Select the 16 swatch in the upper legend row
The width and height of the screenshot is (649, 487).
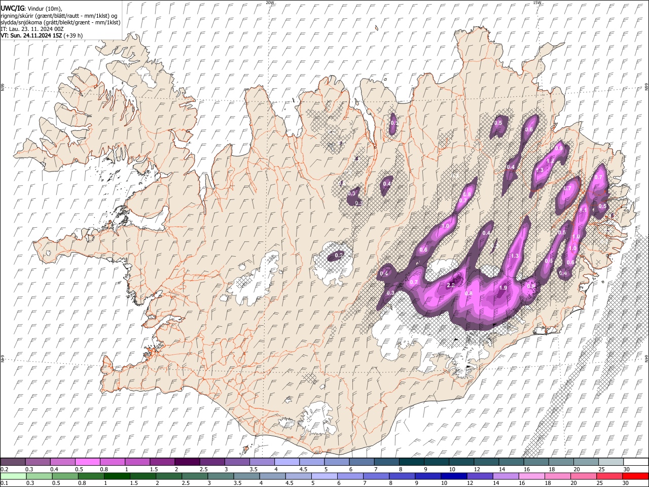536,462
